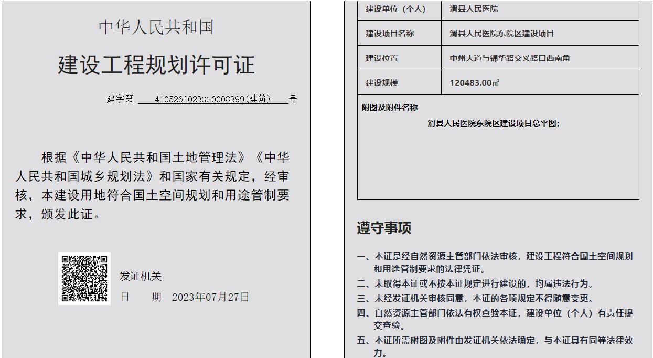Click the 附图及附件名称 heading
This screenshot has height=358, width=653.
(390, 107)
